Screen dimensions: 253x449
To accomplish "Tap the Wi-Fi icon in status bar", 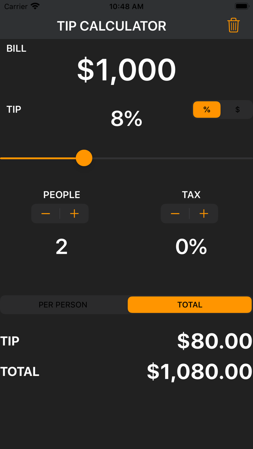I will pyautogui.click(x=34, y=6).
